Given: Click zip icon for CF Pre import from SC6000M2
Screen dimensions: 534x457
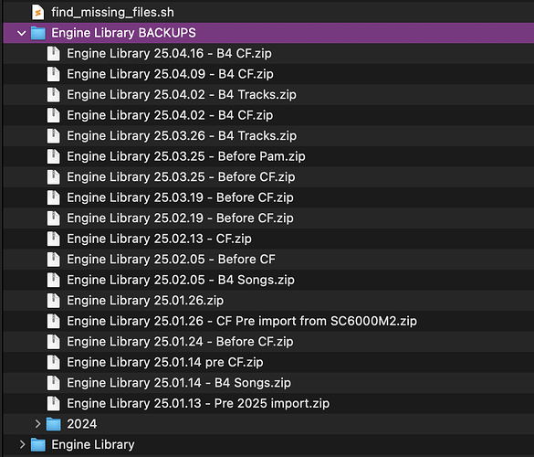Looking at the screenshot, I should (x=54, y=321).
